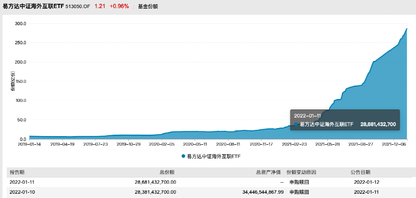
Task: Click y-axis label 200.0
Action: (x=21, y=62)
